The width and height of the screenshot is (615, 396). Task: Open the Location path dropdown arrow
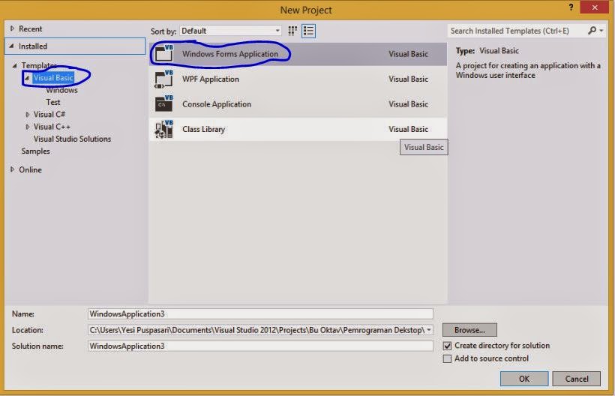(x=429, y=330)
